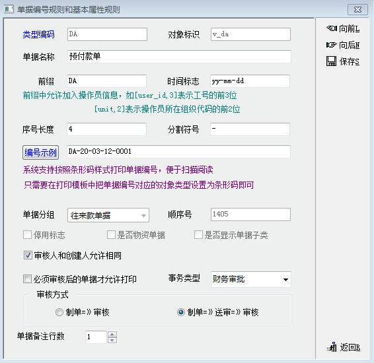This screenshot has width=374, height=363.
Task: Increase 单据备注行数 with up arrow
Action: click(x=112, y=334)
